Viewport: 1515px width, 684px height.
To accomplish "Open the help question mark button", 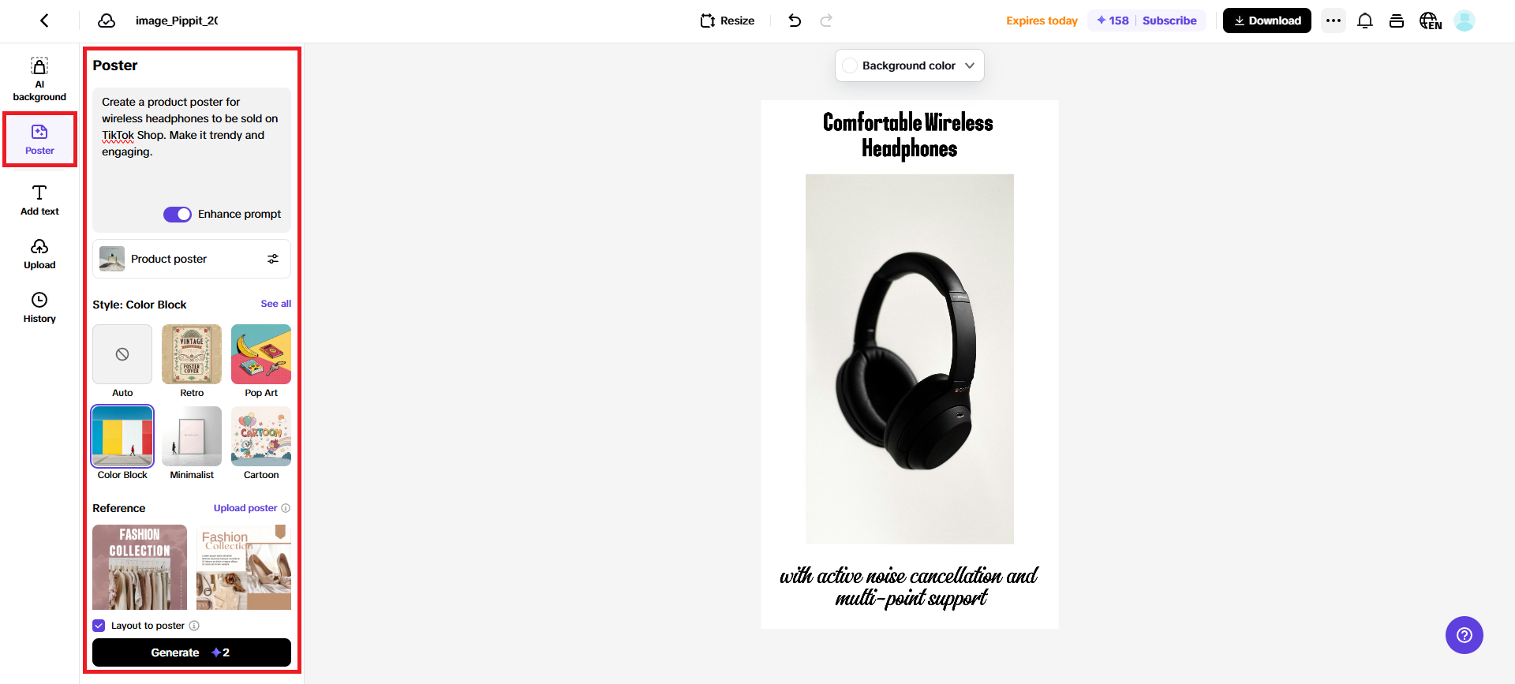I will [x=1464, y=635].
